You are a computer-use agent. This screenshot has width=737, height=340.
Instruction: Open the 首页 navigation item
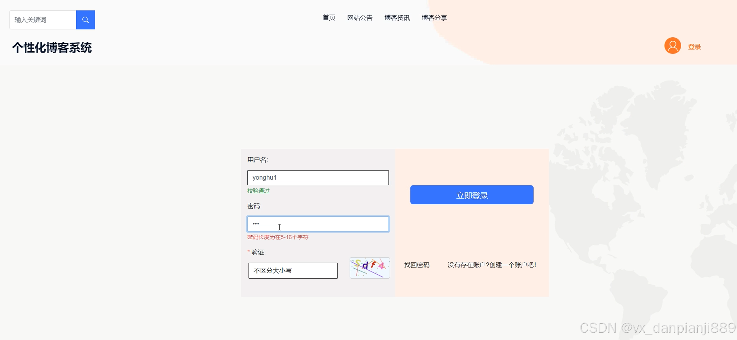[329, 18]
